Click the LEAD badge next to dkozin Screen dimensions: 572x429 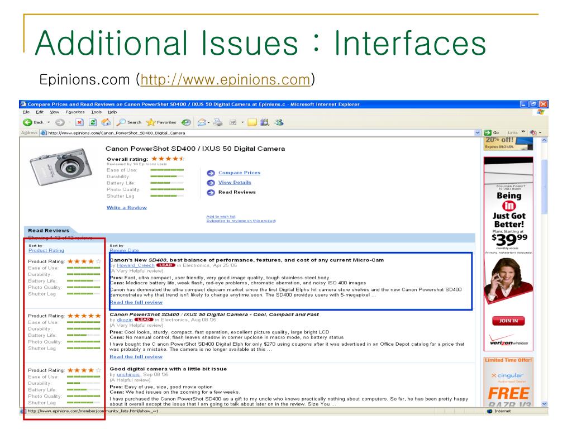coord(144,320)
